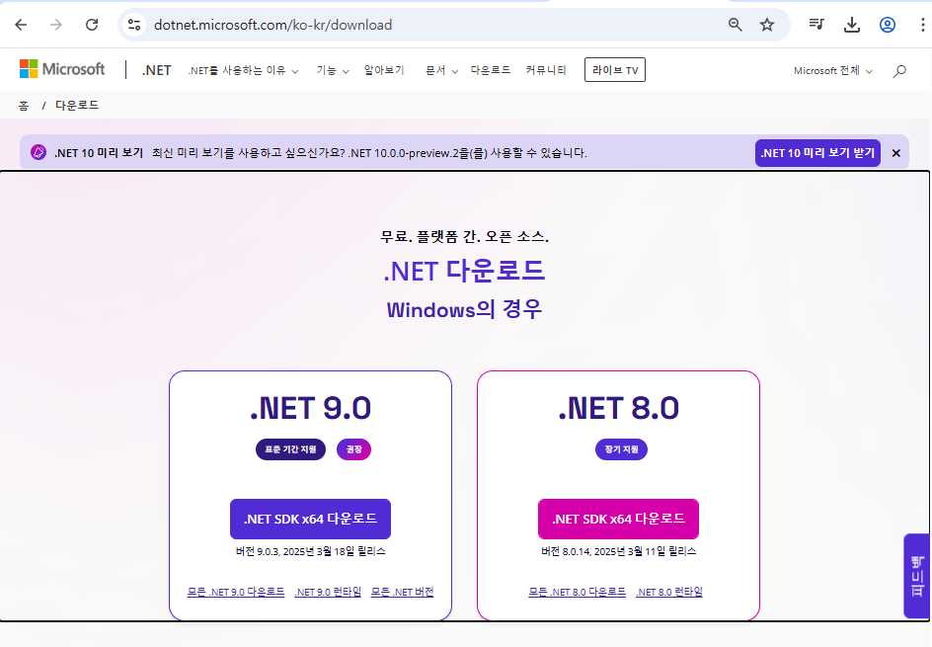Open '모든 .NET 버전' link
Image resolution: width=932 pixels, height=647 pixels.
point(403,592)
